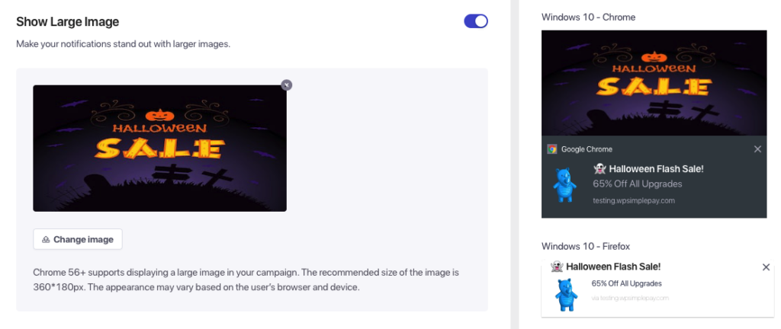Click the blue bear icon in Chrome preview
The image size is (781, 329).
pyautogui.click(x=564, y=184)
